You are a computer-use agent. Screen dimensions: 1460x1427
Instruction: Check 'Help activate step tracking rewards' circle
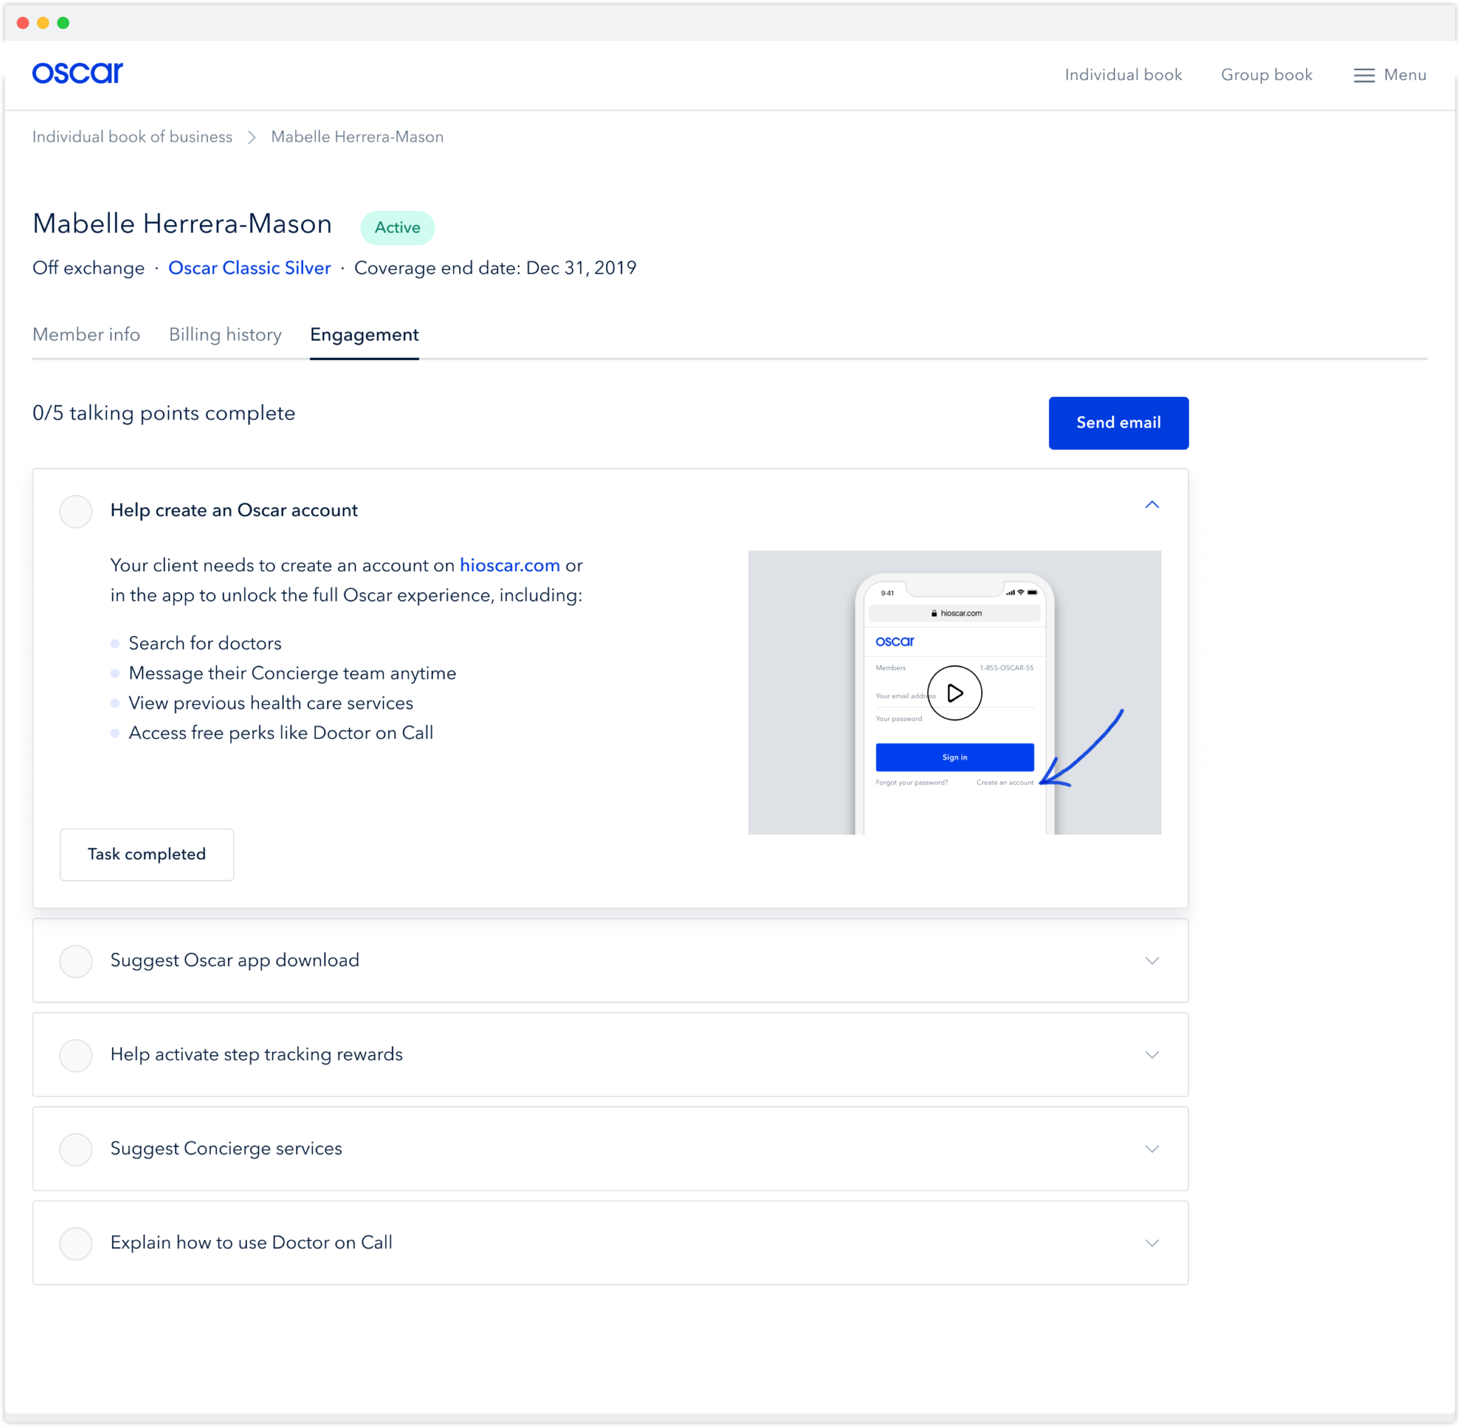76,1054
